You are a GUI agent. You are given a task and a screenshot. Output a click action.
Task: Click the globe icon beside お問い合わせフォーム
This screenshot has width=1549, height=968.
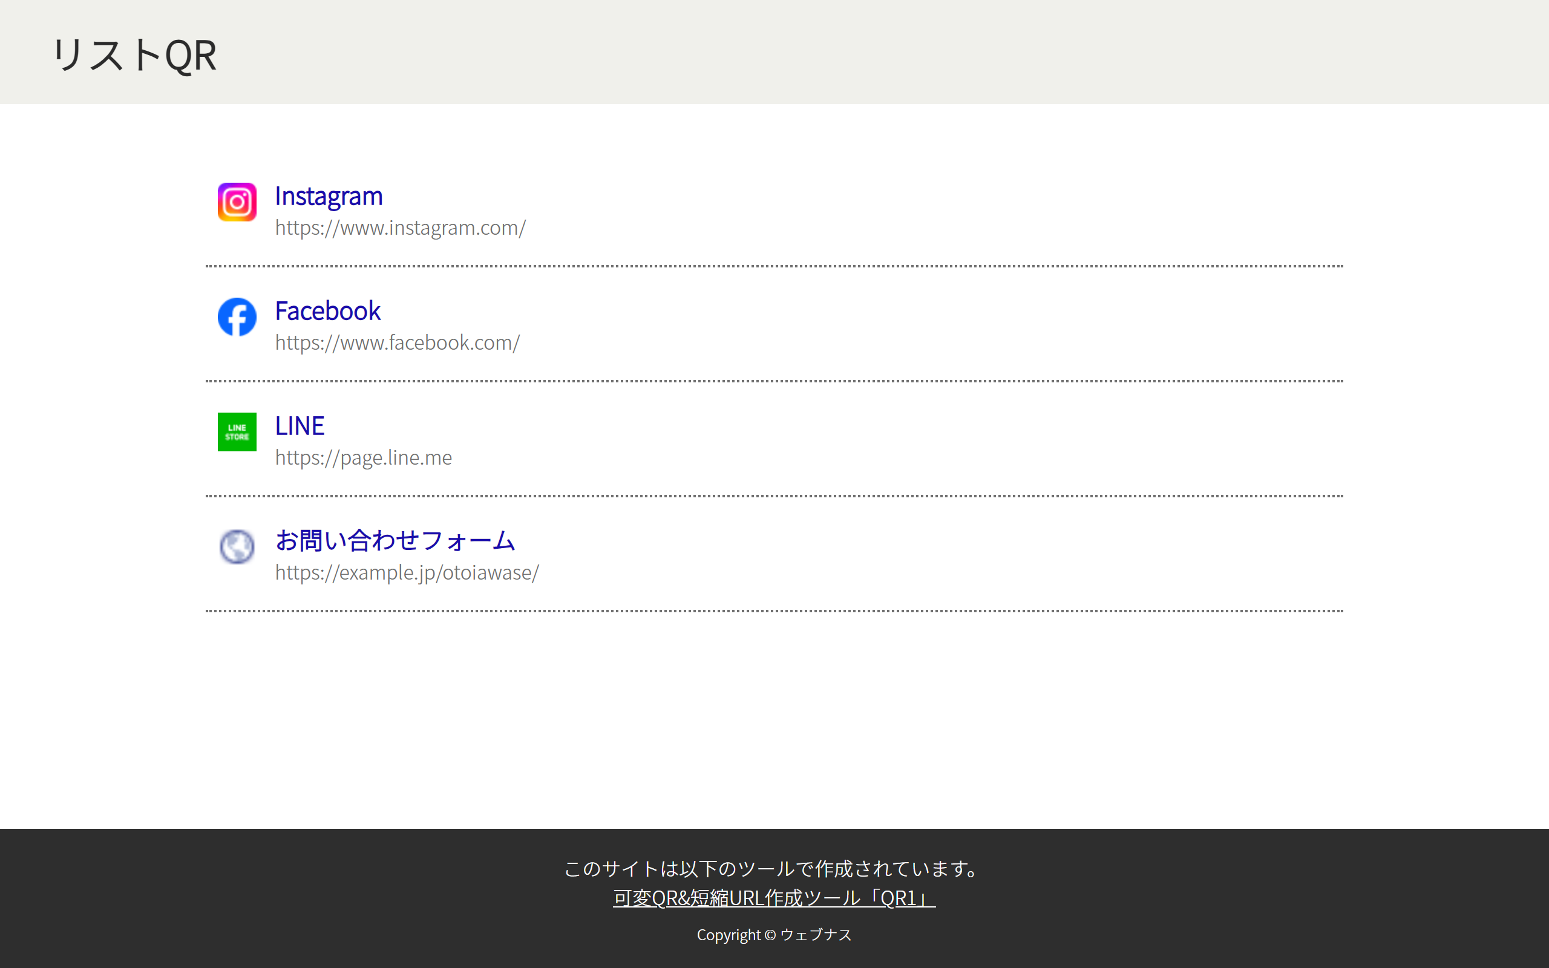coord(237,547)
